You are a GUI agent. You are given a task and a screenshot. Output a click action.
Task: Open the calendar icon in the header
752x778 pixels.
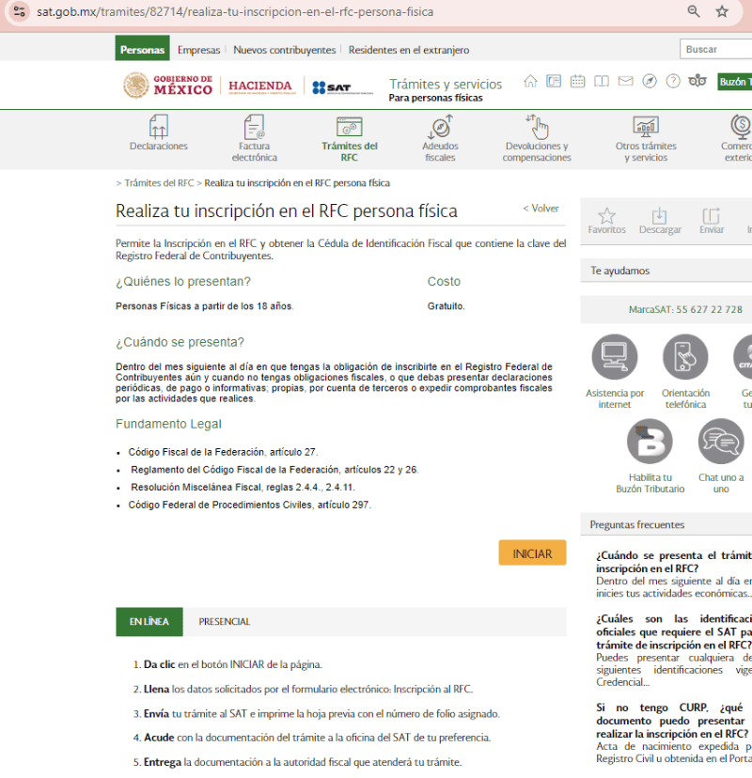click(578, 82)
